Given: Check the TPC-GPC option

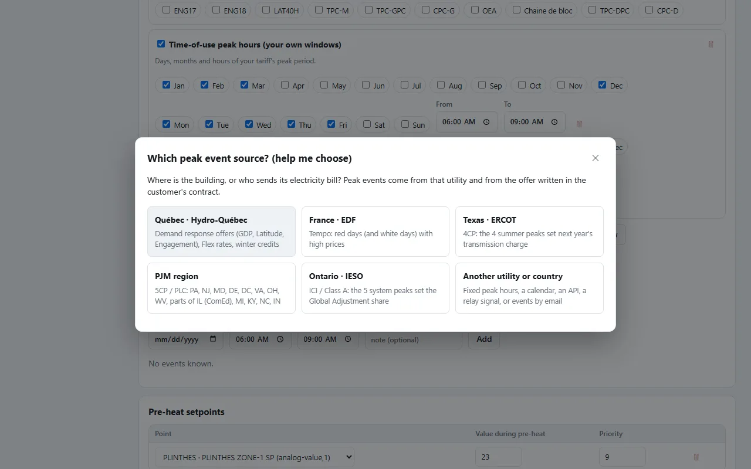Looking at the screenshot, I should click(x=368, y=10).
